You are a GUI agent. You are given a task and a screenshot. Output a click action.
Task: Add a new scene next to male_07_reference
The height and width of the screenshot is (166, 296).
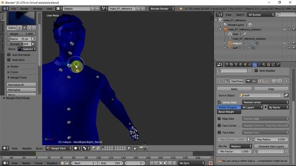[x=138, y=9]
